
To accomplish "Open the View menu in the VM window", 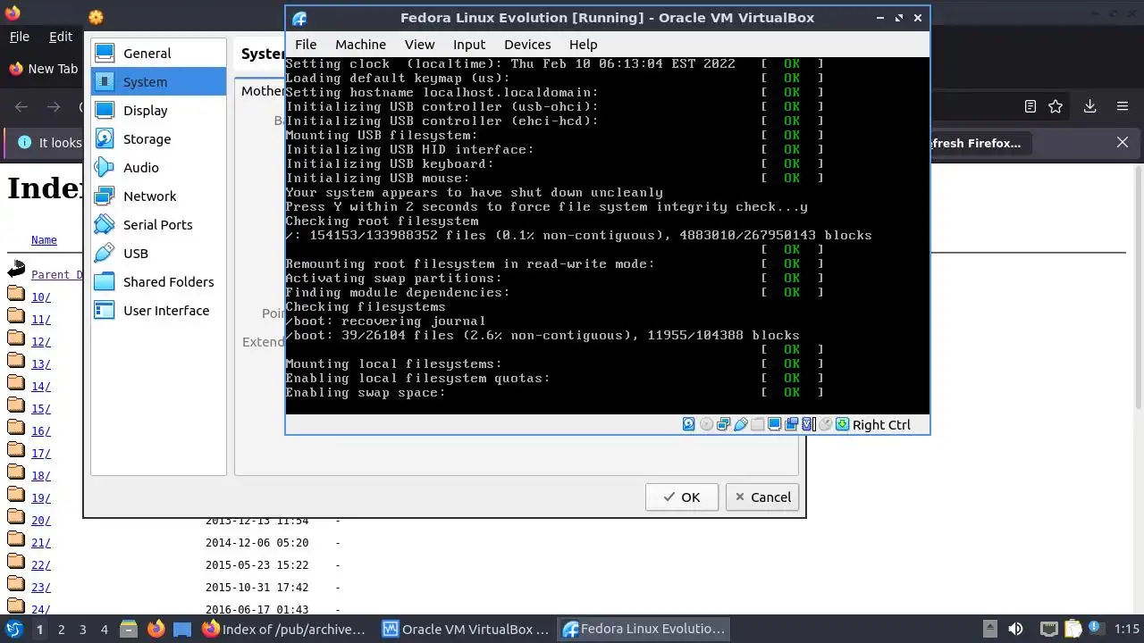I will pyautogui.click(x=419, y=45).
